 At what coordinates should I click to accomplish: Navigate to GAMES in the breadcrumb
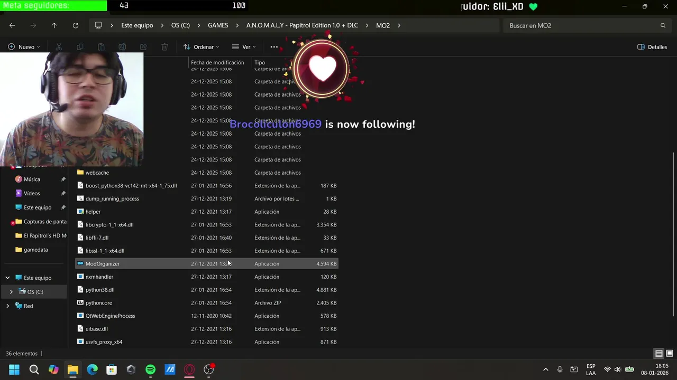point(218,25)
